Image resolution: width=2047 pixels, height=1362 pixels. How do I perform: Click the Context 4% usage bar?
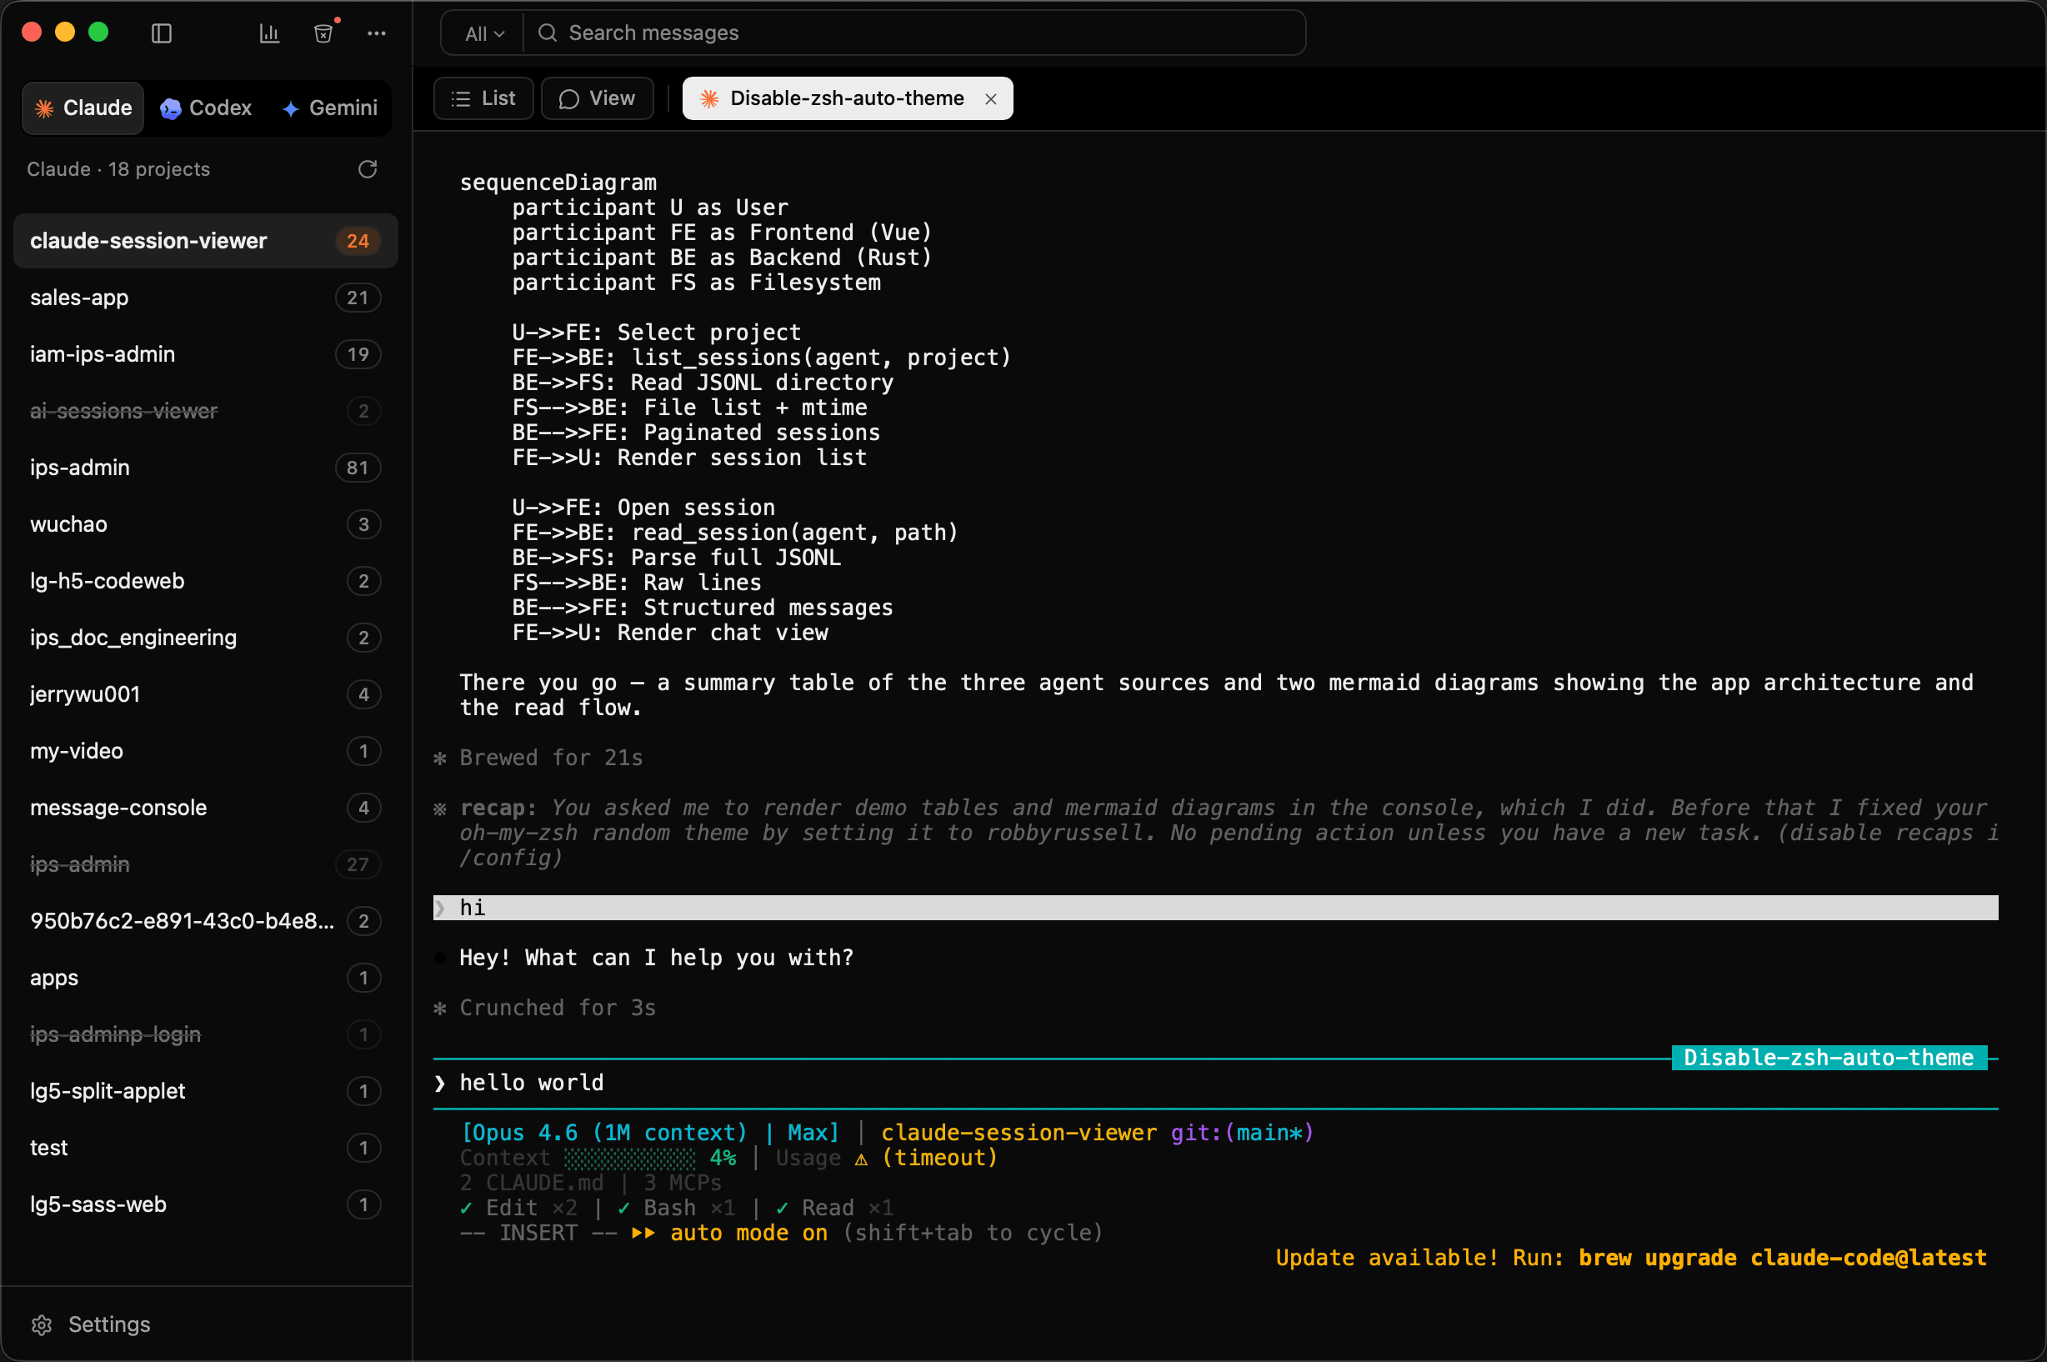click(x=629, y=1158)
